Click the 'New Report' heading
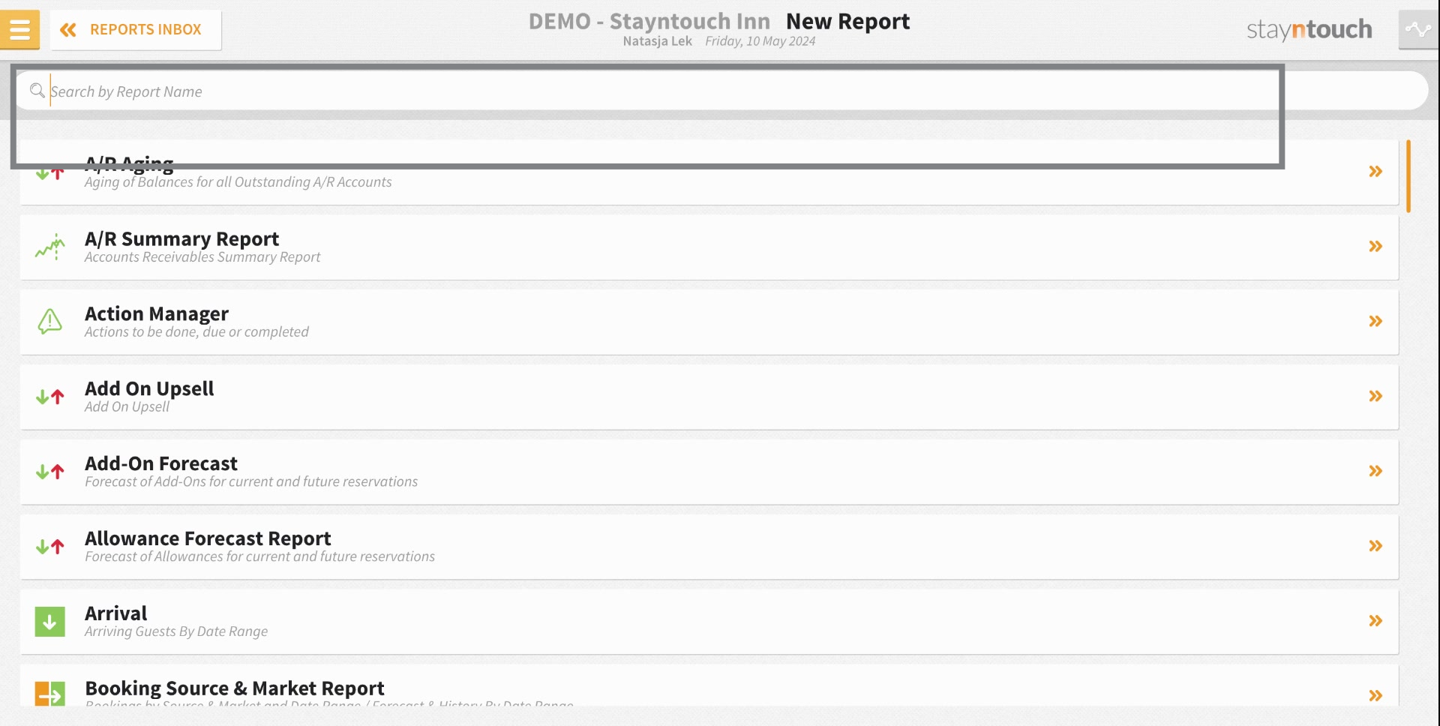The height and width of the screenshot is (726, 1440). 847,22
